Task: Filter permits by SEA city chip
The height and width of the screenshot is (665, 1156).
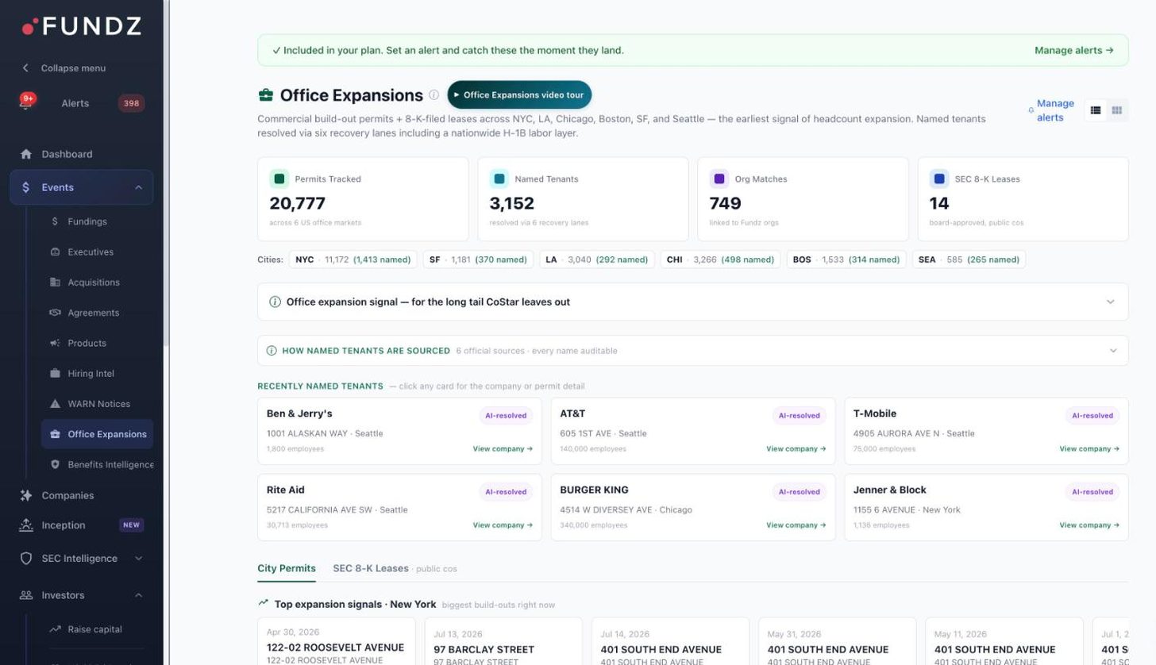Action: 969,259
